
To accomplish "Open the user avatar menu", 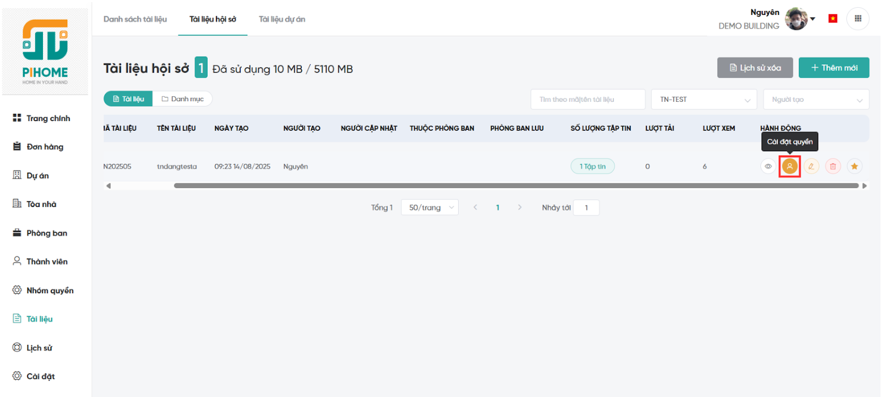I will [x=797, y=19].
